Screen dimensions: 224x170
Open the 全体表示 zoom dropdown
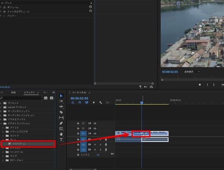tap(192, 72)
